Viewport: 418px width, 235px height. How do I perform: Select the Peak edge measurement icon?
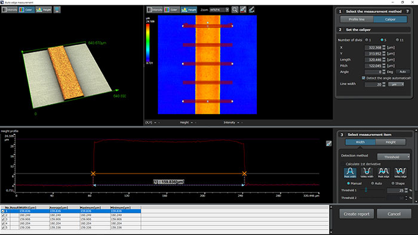point(383,172)
